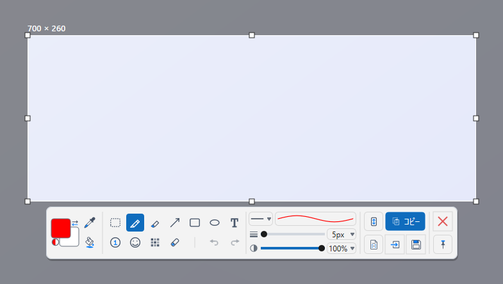Image resolution: width=503 pixels, height=284 pixels.
Task: Run text recognition with document scan icon
Action: [x=374, y=244]
